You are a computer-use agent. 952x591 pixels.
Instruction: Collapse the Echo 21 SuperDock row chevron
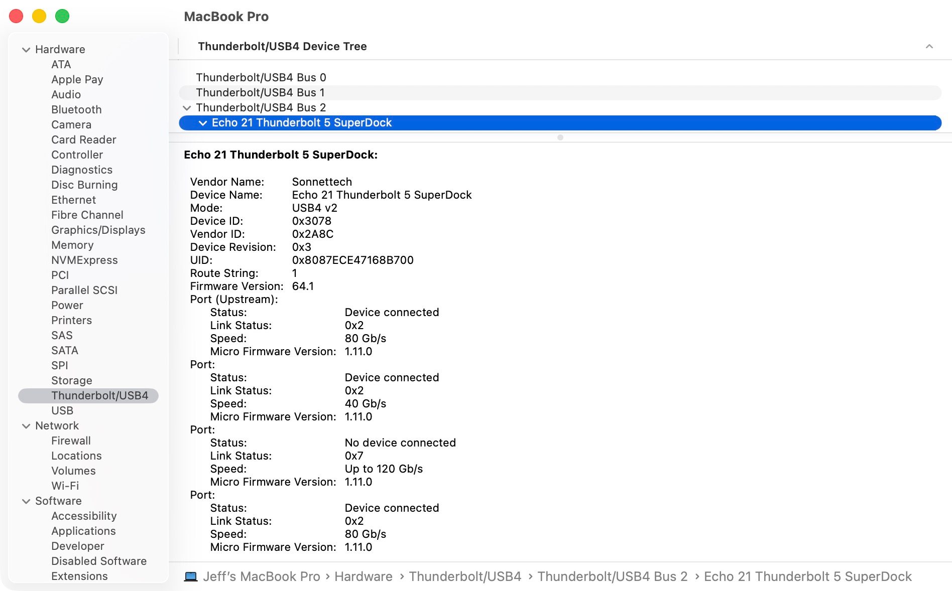click(x=203, y=123)
